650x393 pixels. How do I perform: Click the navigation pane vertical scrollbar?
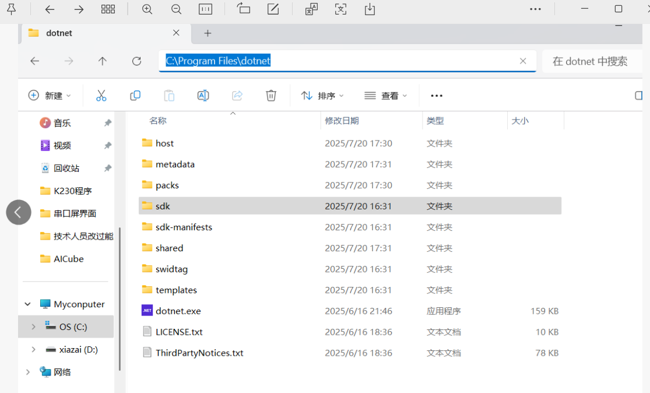point(120,299)
